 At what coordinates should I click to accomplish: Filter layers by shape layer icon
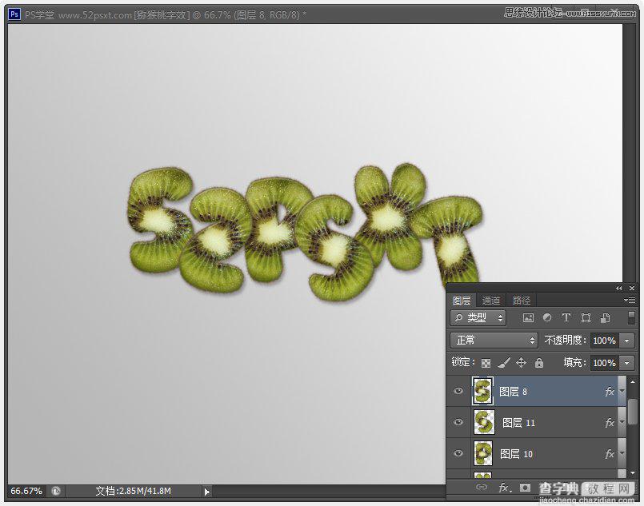click(x=586, y=317)
